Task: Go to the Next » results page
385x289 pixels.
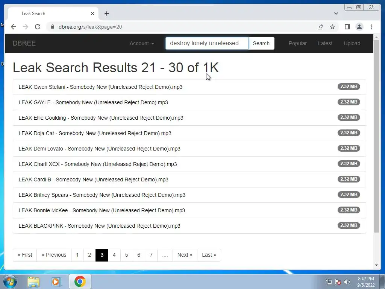Action: [185, 255]
